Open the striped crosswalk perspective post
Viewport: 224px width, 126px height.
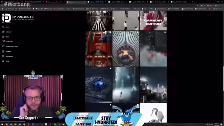click(99, 21)
